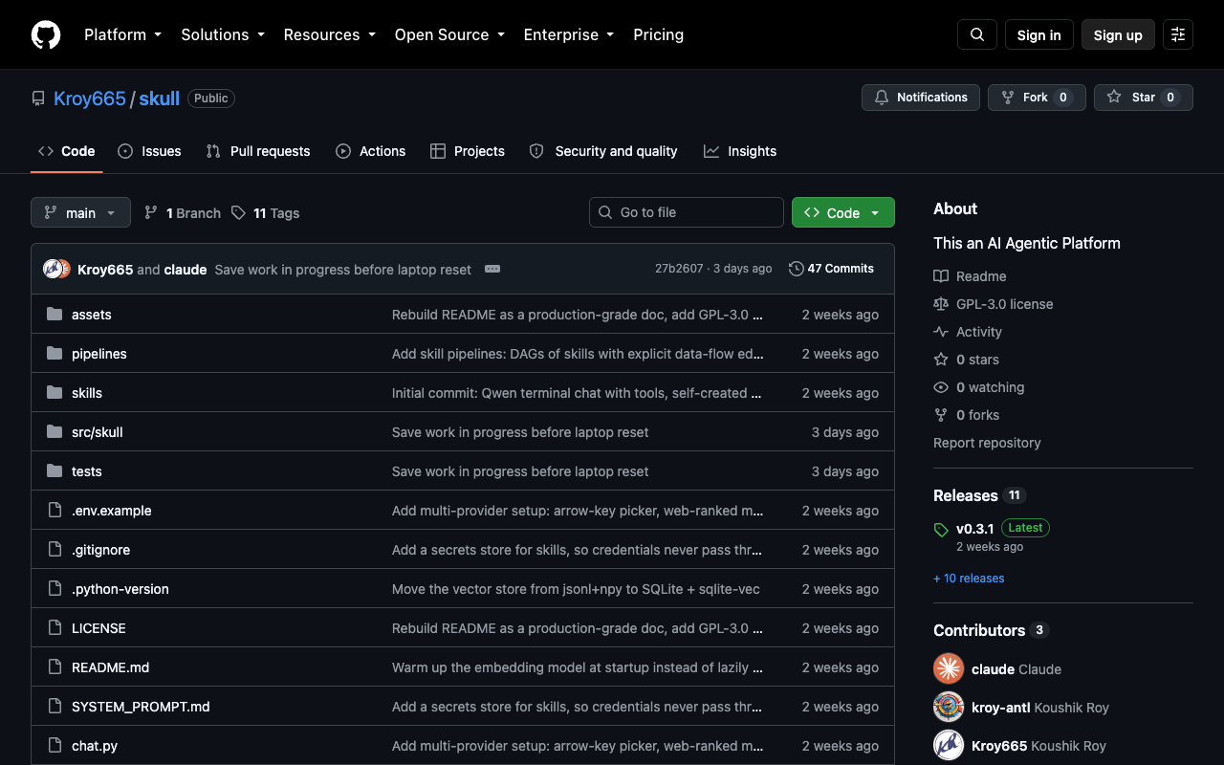
Task: Expand the green Code clone dropdown
Action: click(x=843, y=212)
